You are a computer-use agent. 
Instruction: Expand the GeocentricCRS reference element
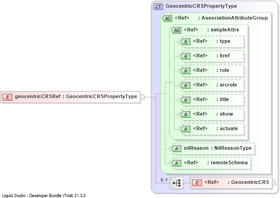pyautogui.click(x=274, y=183)
